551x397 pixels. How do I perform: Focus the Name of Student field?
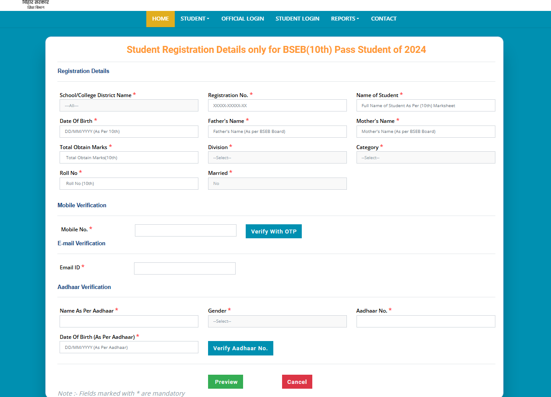[x=426, y=105]
